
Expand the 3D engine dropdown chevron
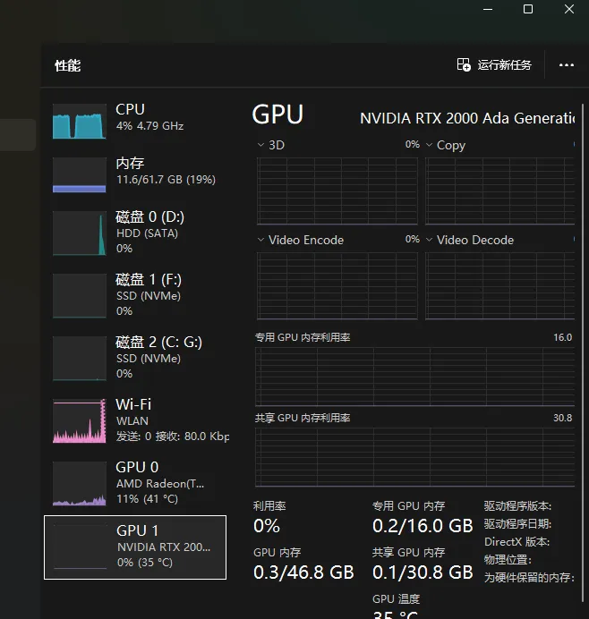coord(260,145)
